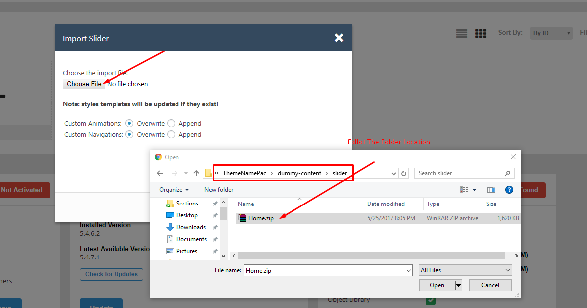This screenshot has height=308, width=587.
Task: Close the Import Slider dialog
Action: (x=339, y=38)
